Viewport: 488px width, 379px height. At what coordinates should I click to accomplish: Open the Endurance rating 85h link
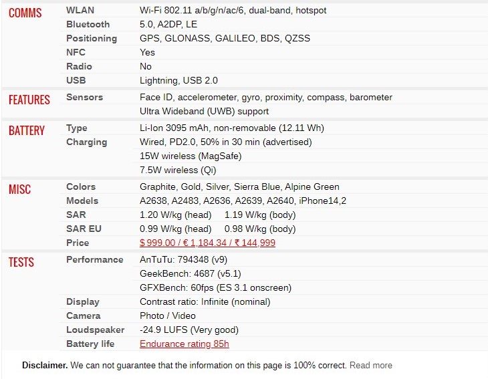pyautogui.click(x=185, y=344)
